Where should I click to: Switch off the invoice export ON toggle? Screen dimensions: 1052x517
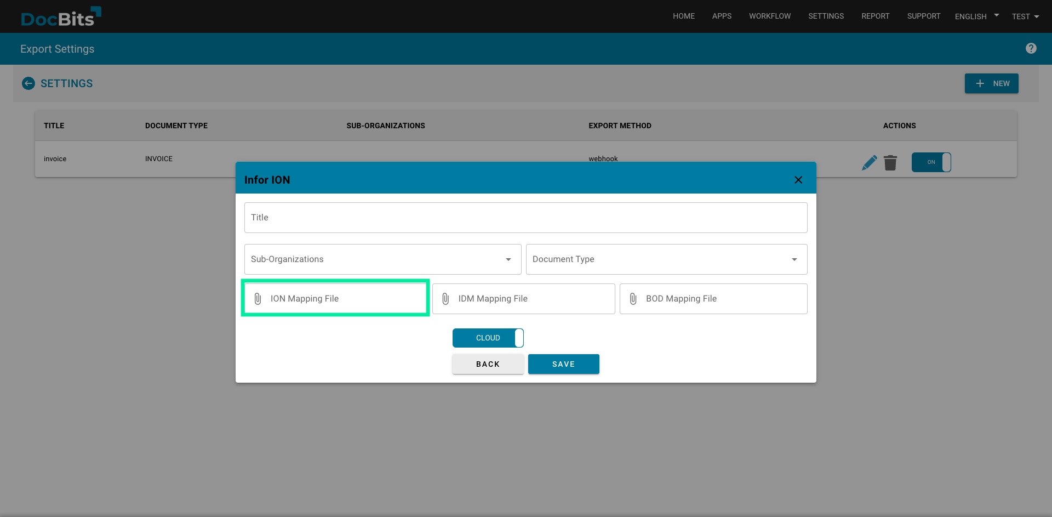coord(931,162)
